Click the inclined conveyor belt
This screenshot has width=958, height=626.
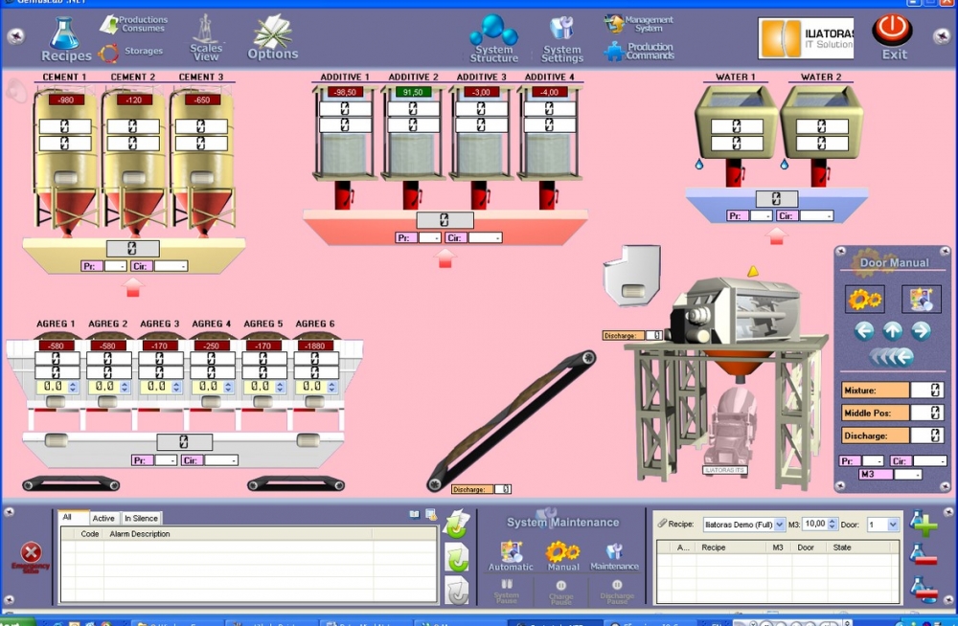[512, 421]
